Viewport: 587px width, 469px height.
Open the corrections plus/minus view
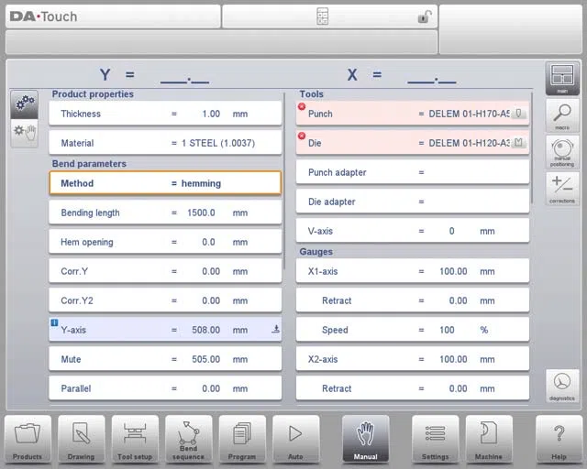point(562,189)
